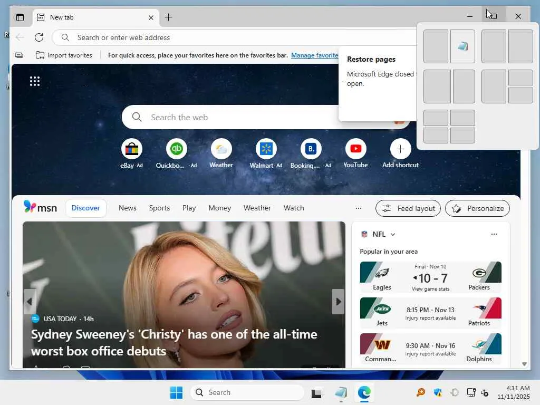Open the Weather shortcut tile

pos(221,153)
